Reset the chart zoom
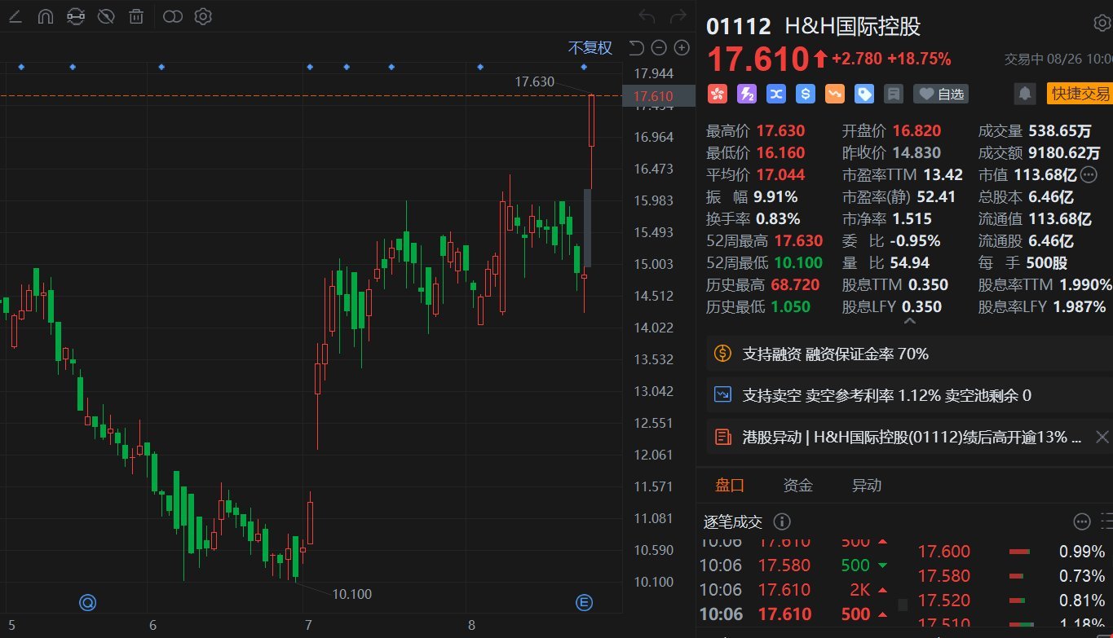This screenshot has width=1113, height=638. tap(637, 48)
